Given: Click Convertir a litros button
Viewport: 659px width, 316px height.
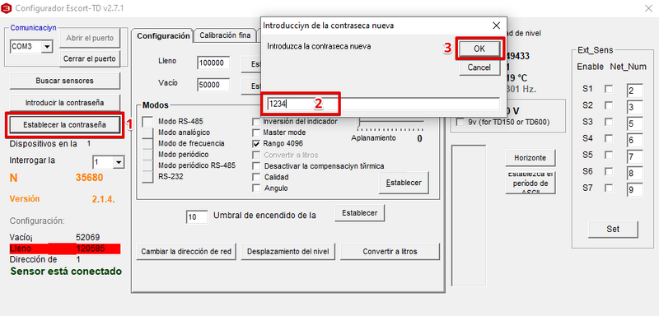Looking at the screenshot, I should (x=390, y=252).
